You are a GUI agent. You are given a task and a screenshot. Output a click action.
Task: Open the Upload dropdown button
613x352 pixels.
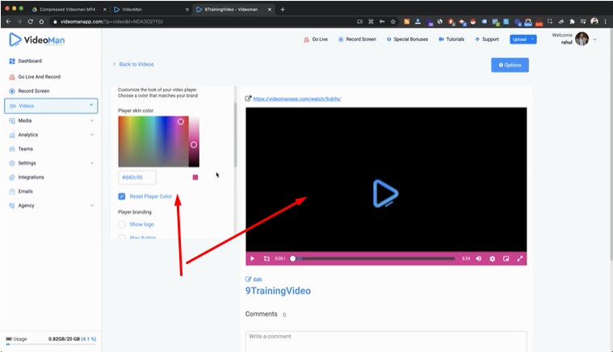tap(523, 39)
